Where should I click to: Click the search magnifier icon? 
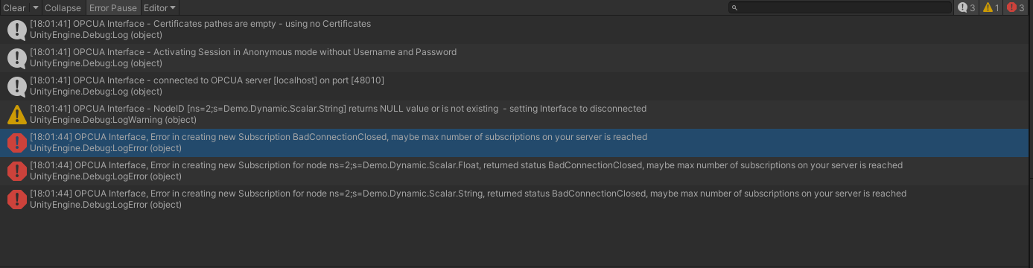point(734,7)
